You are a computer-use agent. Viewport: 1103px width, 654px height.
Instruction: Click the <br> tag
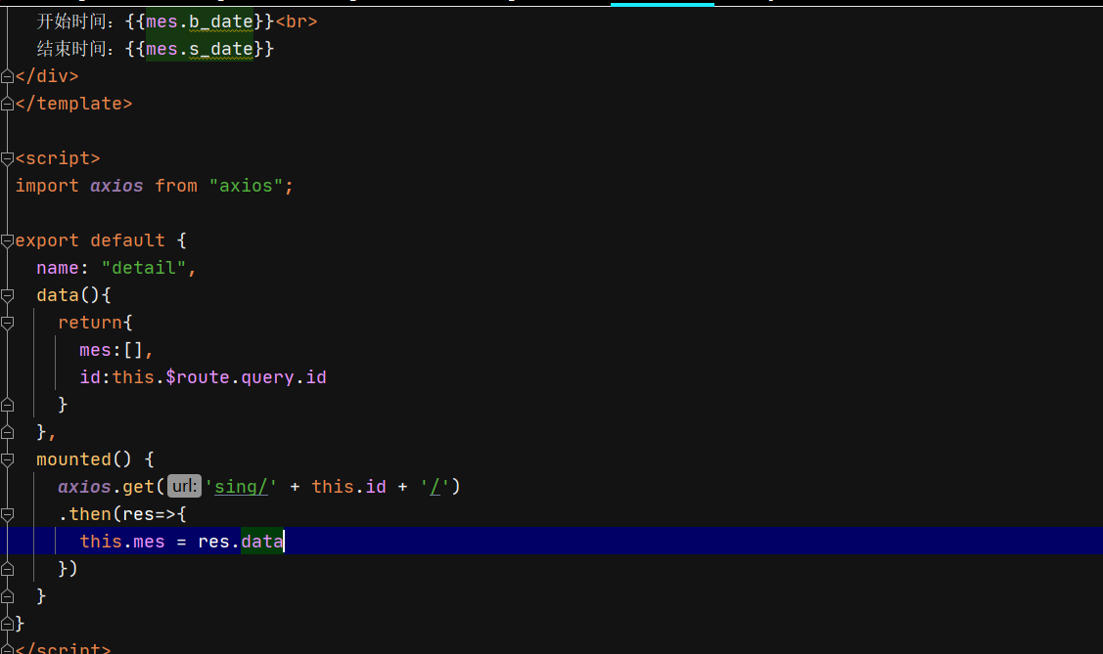point(297,22)
